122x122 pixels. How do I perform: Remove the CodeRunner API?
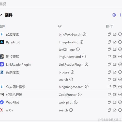(x=120, y=95)
